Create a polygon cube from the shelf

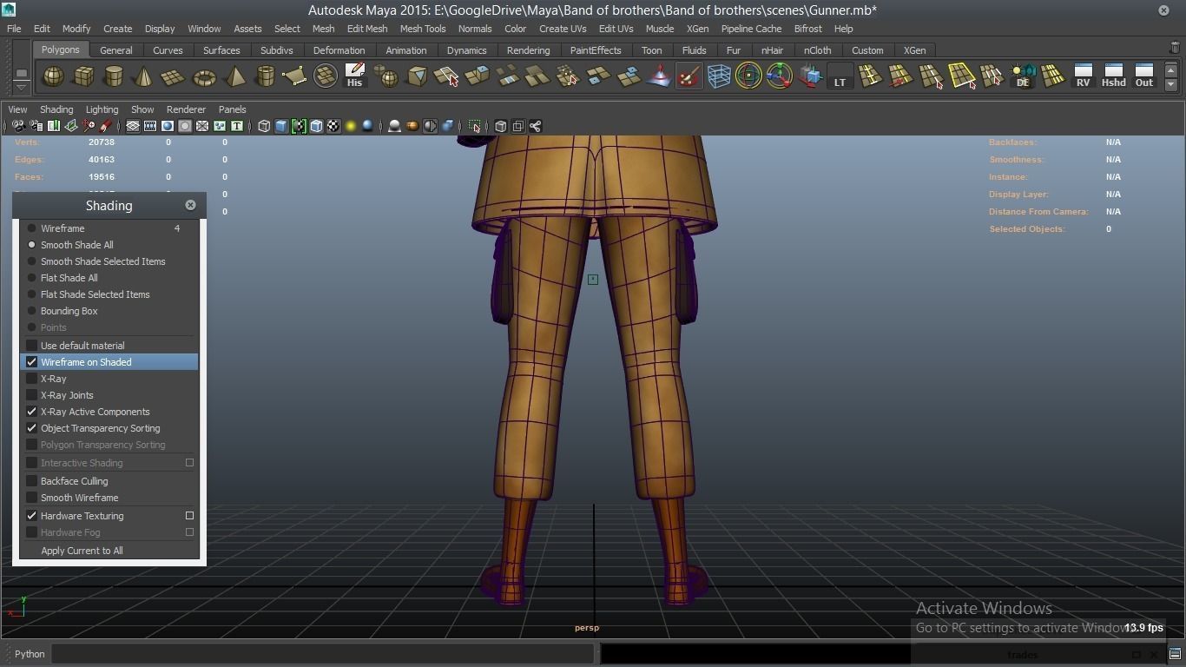coord(83,76)
